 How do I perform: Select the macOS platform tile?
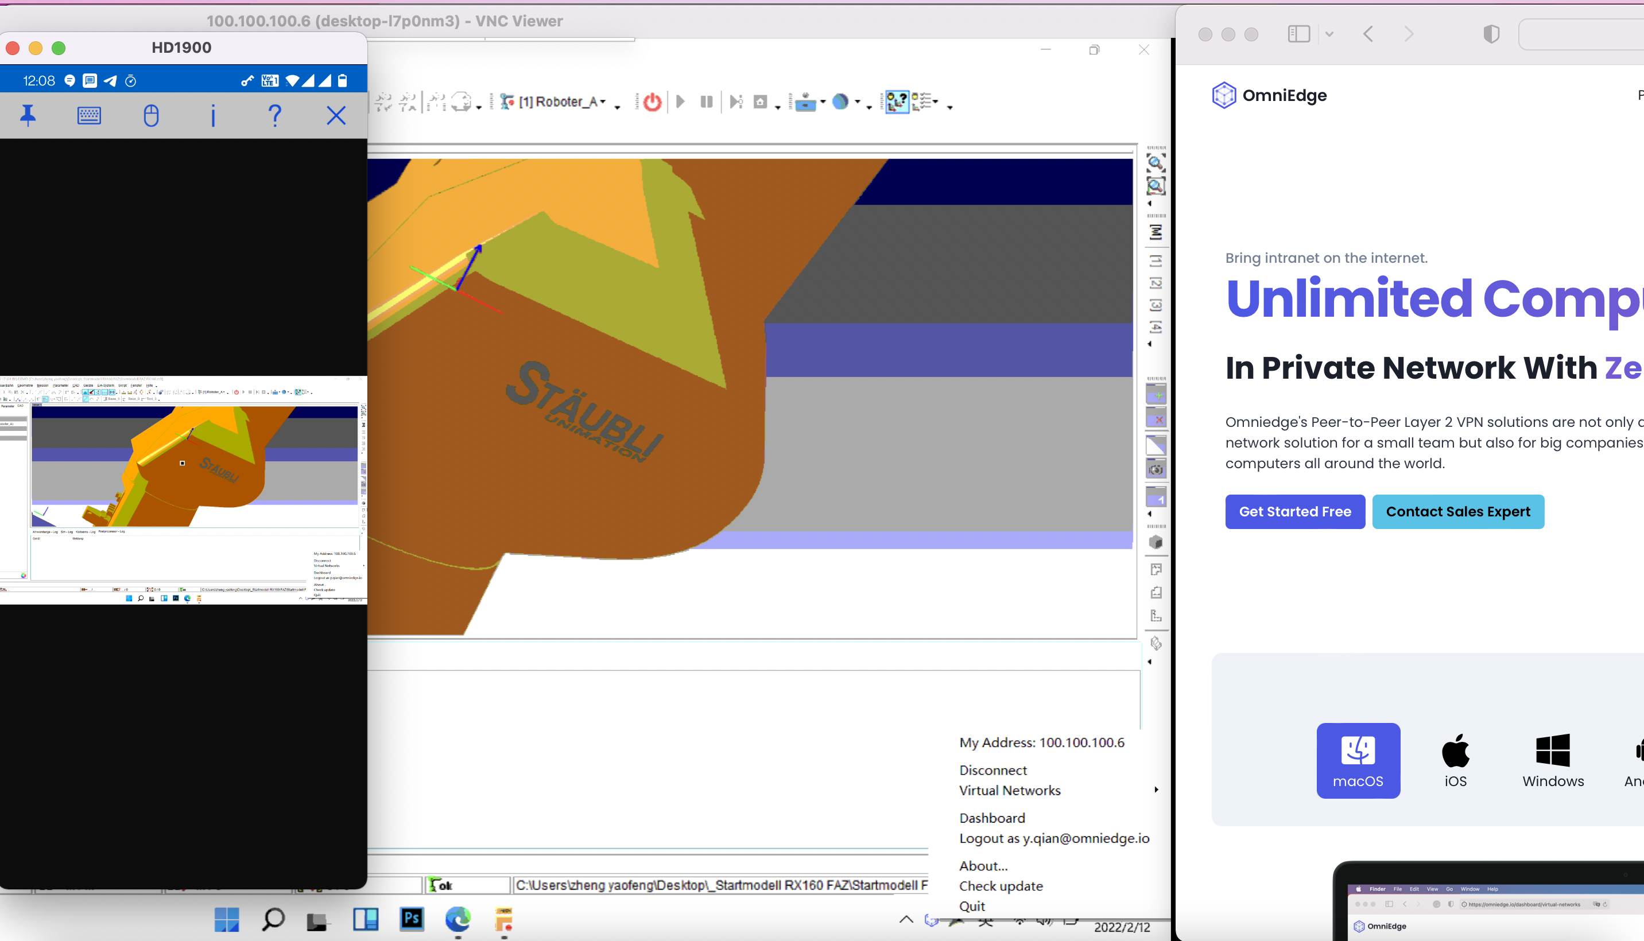1358,760
